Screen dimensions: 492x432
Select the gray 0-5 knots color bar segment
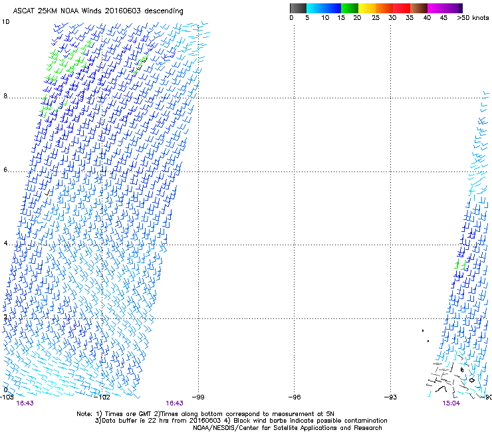click(298, 8)
